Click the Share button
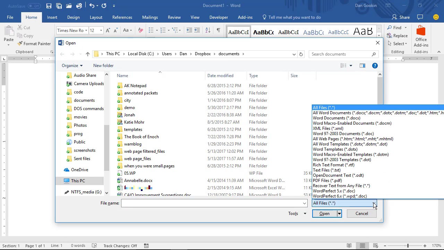The image size is (444, 250). pyautogui.click(x=401, y=17)
